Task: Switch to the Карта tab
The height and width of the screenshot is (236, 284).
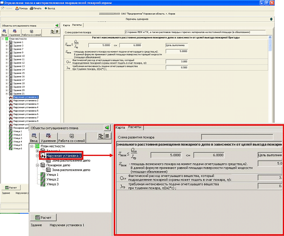Action: point(66,25)
